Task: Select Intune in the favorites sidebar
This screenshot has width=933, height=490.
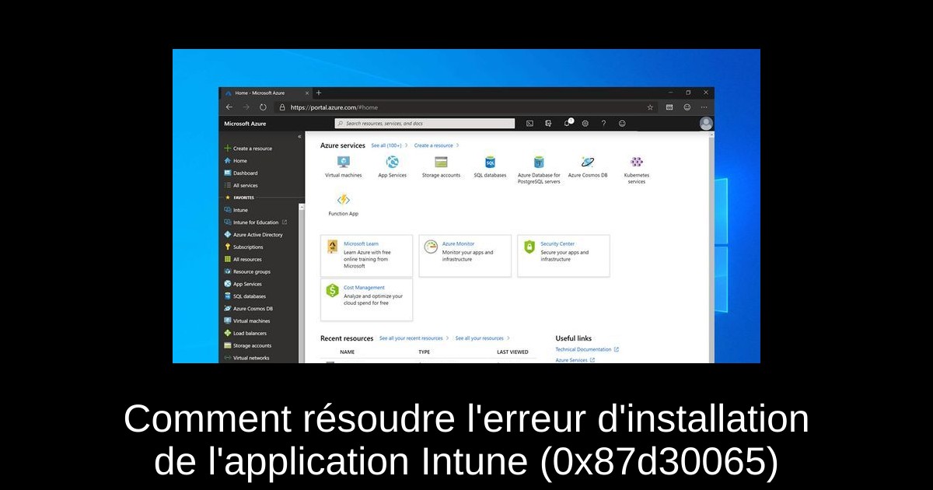Action: [240, 210]
